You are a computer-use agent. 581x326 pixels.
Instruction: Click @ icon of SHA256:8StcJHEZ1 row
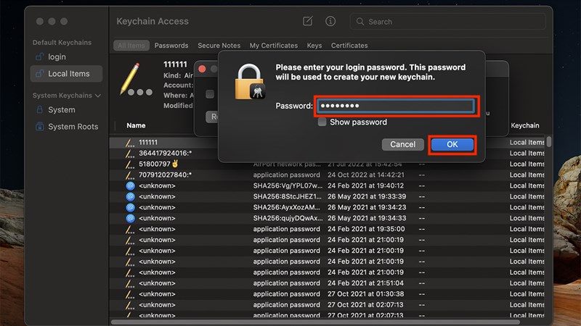point(130,196)
